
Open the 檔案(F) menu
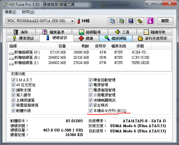pos(10,12)
